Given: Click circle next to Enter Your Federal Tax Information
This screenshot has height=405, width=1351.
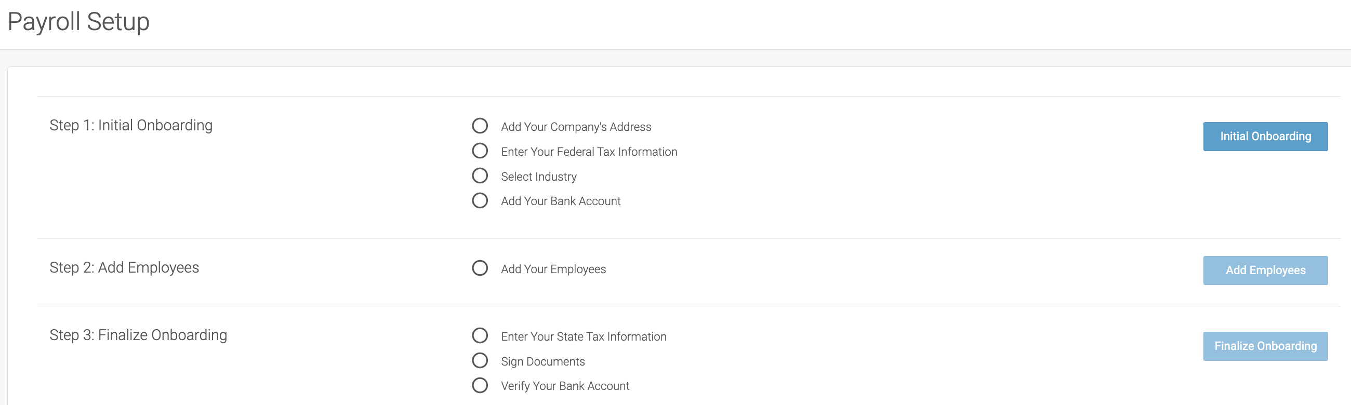Looking at the screenshot, I should click(x=480, y=151).
